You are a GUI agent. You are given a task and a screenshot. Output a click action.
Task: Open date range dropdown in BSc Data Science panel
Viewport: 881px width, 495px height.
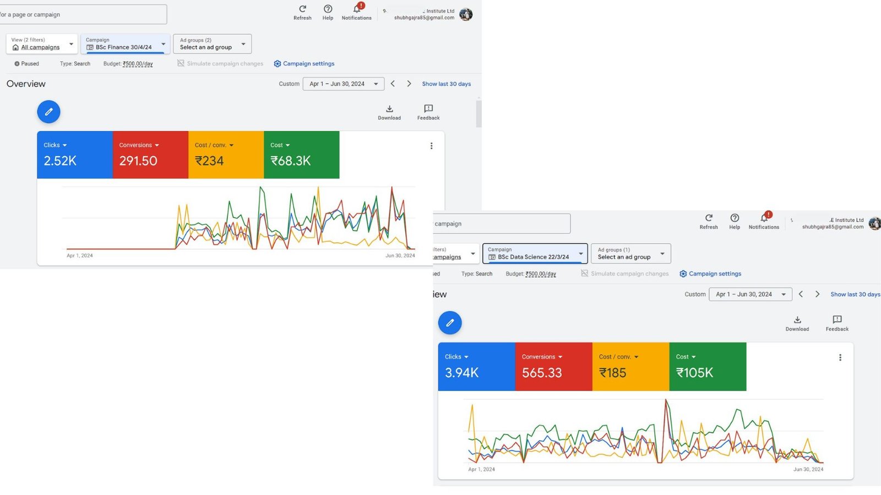coord(751,294)
